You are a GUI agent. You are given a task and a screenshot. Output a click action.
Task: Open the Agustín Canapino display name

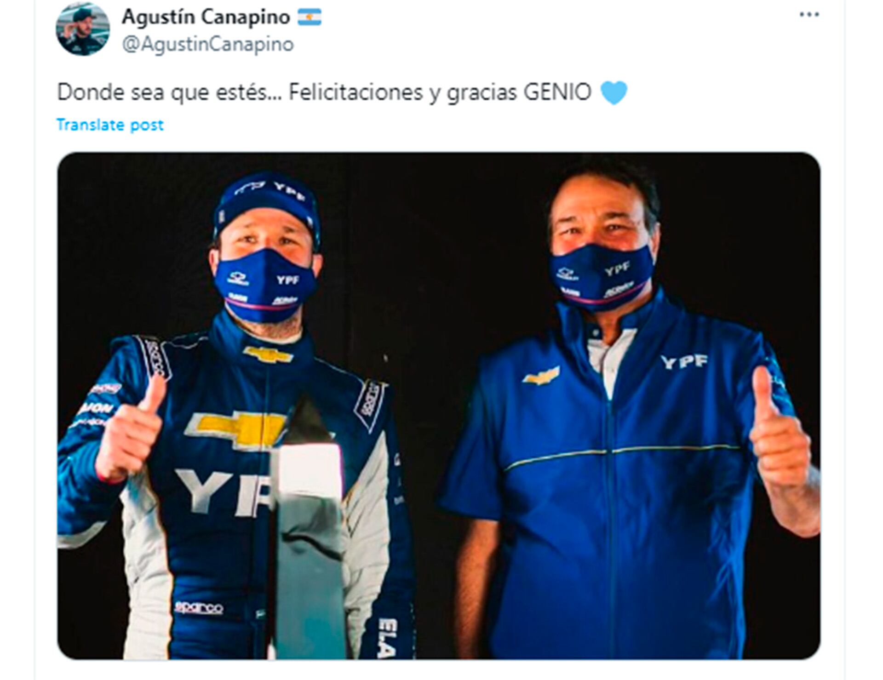(x=206, y=17)
